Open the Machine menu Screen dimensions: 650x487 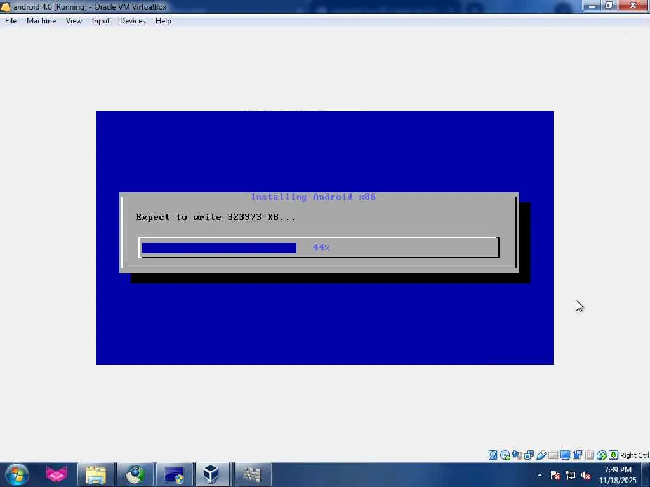(x=41, y=21)
